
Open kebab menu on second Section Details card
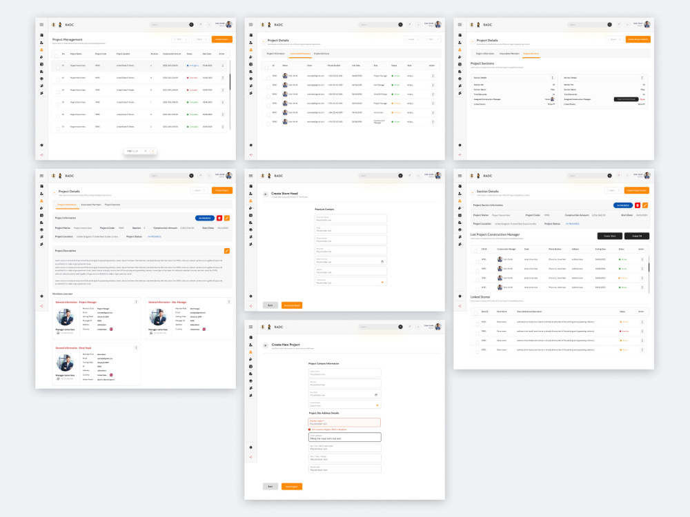click(642, 78)
